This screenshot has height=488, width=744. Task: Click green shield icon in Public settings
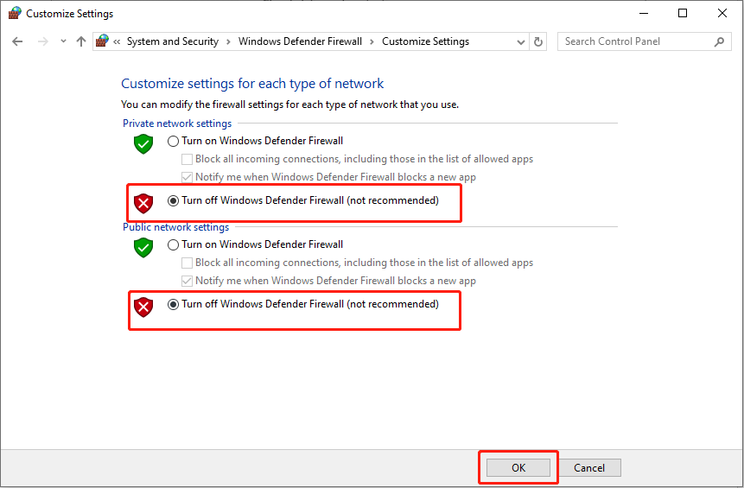143,248
